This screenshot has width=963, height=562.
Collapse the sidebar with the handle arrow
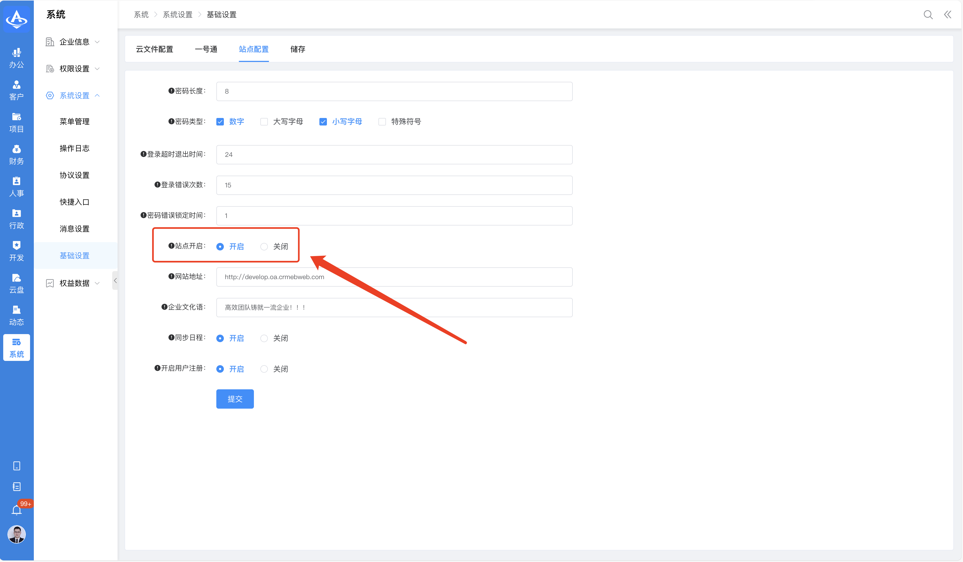coord(115,281)
